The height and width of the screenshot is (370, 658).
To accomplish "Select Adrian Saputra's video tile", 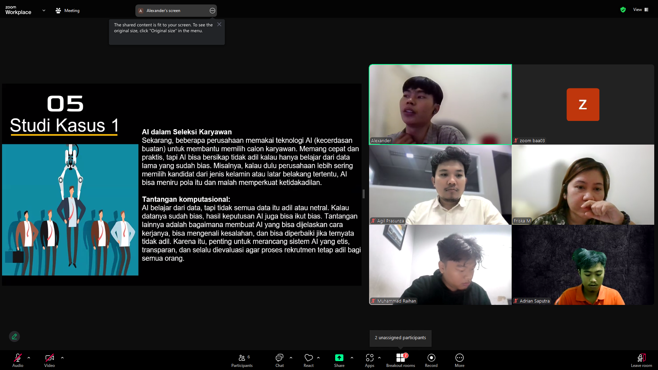I will [583, 265].
